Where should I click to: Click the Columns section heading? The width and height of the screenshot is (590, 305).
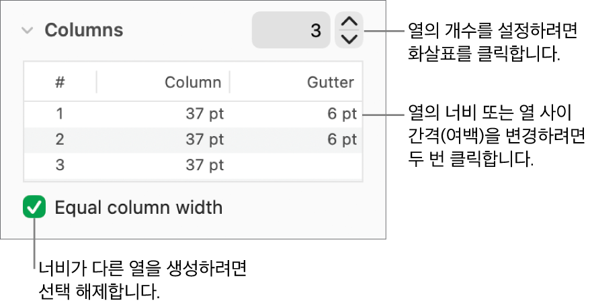click(83, 30)
